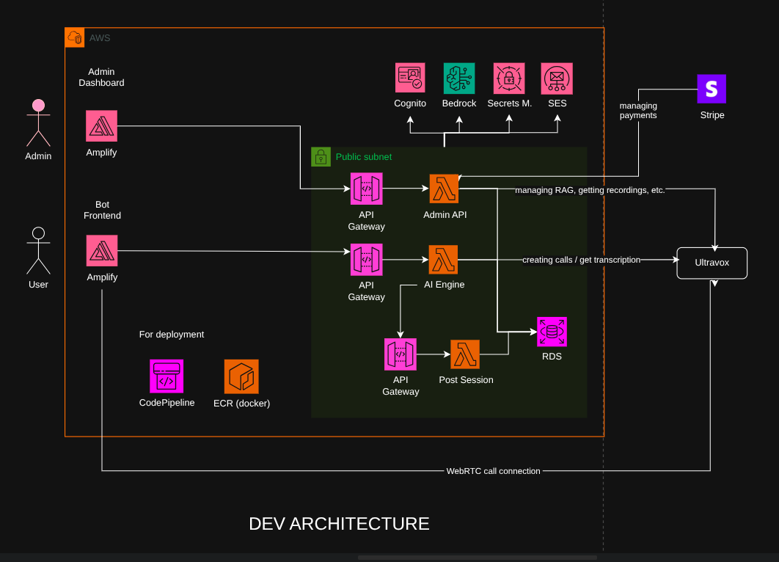The height and width of the screenshot is (562, 779).
Task: Select the Ultravox rounded box
Action: point(712,263)
